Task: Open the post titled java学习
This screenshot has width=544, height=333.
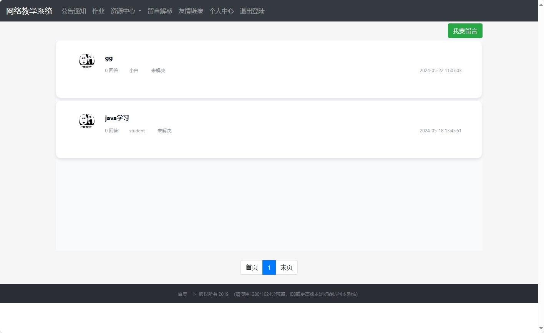Action: (x=117, y=118)
